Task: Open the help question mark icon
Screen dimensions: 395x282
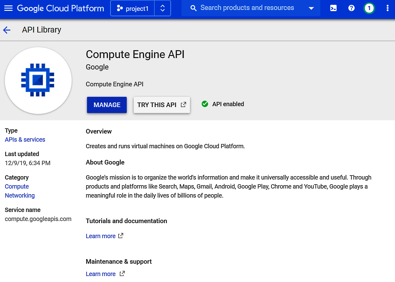Action: point(351,8)
